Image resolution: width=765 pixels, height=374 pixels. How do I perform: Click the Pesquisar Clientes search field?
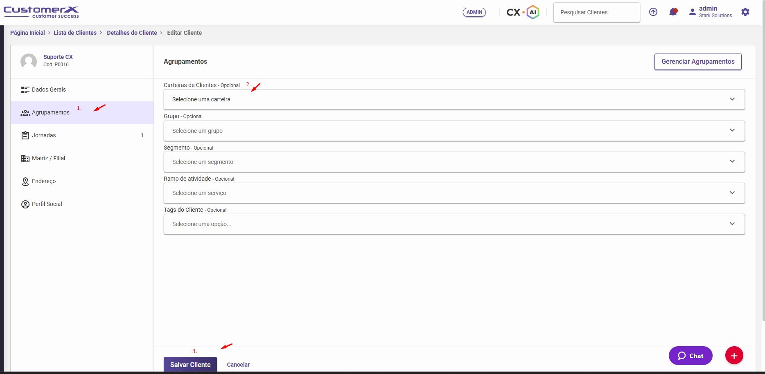pos(597,12)
